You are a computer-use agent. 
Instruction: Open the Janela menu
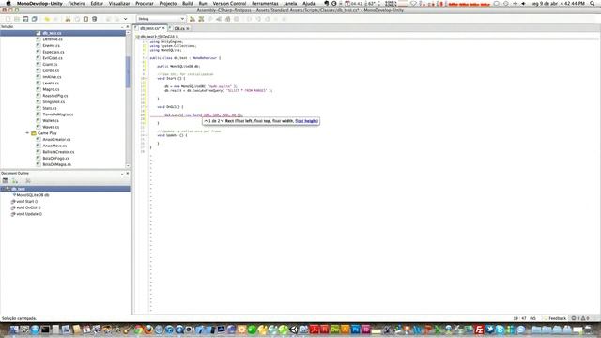click(x=290, y=3)
